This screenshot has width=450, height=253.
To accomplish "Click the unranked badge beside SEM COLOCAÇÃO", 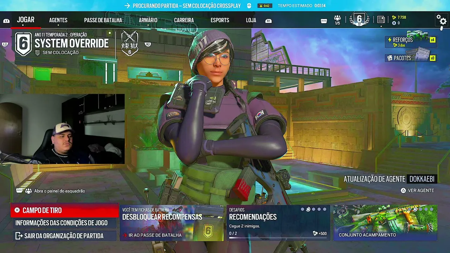I will (x=38, y=53).
